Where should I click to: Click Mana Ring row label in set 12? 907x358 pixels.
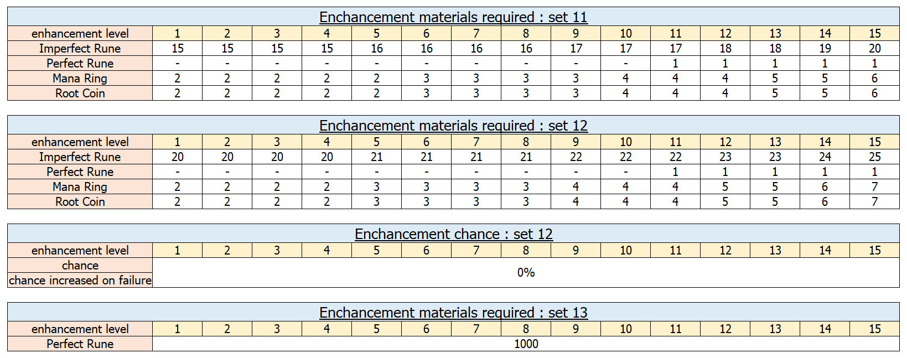(x=80, y=187)
